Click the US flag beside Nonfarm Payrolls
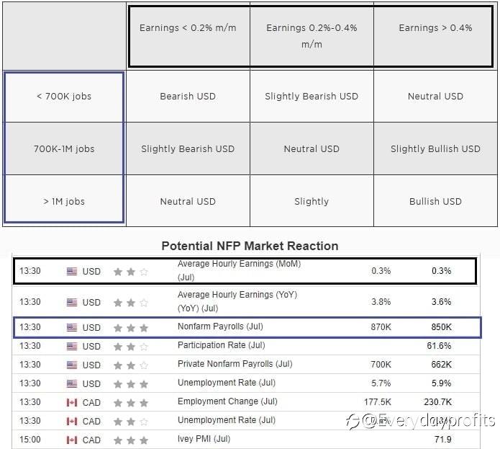This screenshot has height=449, width=500. [72, 327]
